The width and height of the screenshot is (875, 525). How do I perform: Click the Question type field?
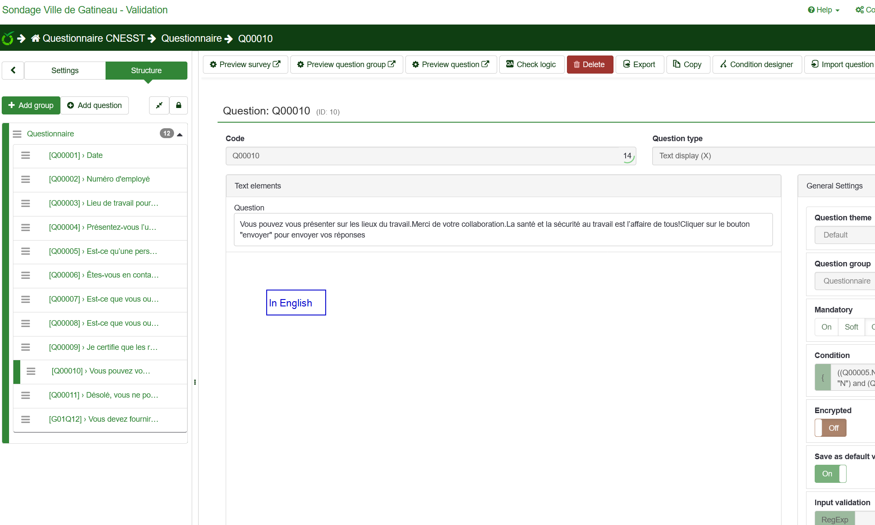(763, 156)
